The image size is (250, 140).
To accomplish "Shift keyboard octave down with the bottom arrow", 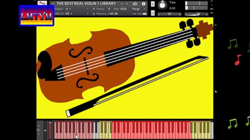I will 39,134.
